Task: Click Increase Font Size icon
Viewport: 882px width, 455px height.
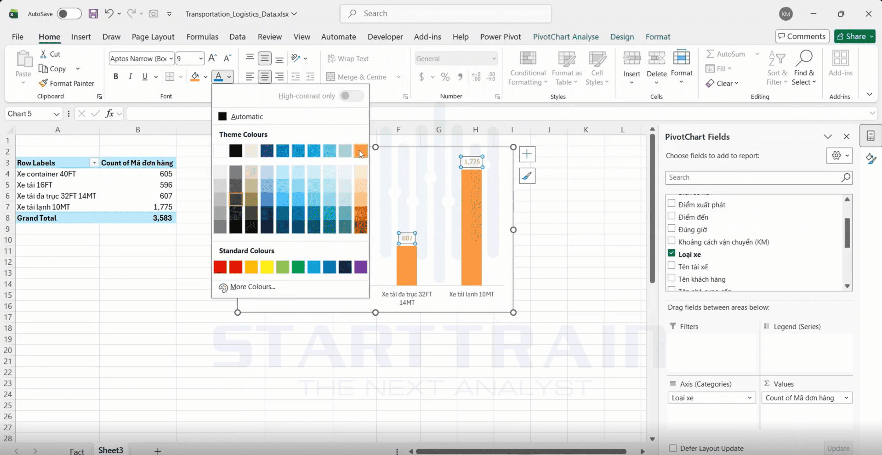Action: tap(212, 58)
